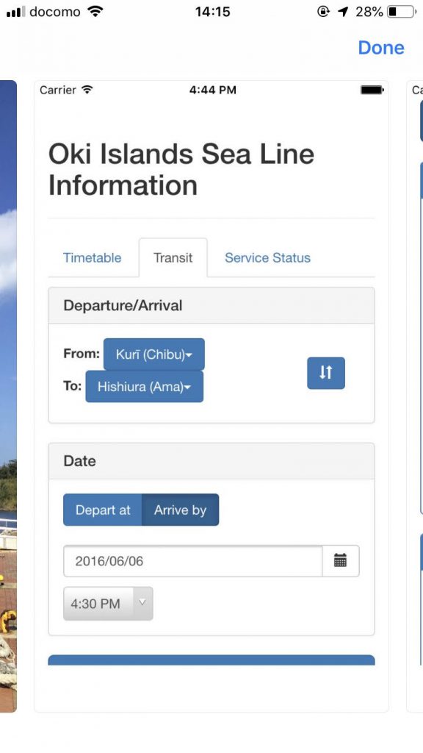Viewport: 423px width, 753px height.
Task: Tap the location arrow status icon
Action: coord(343,12)
